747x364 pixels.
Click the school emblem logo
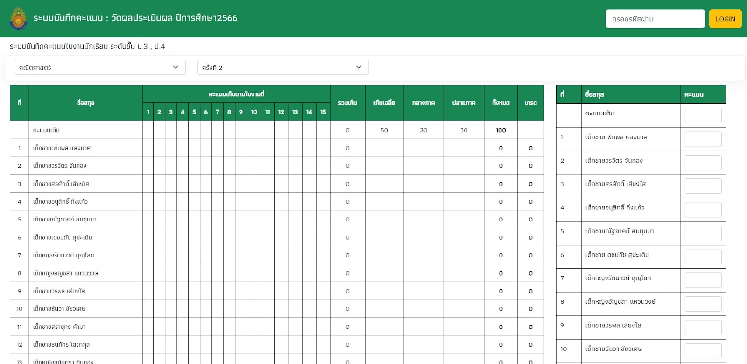[x=18, y=19]
